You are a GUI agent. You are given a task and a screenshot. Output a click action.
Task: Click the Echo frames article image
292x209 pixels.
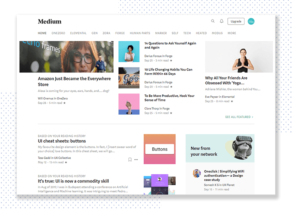[x=66, y=57]
